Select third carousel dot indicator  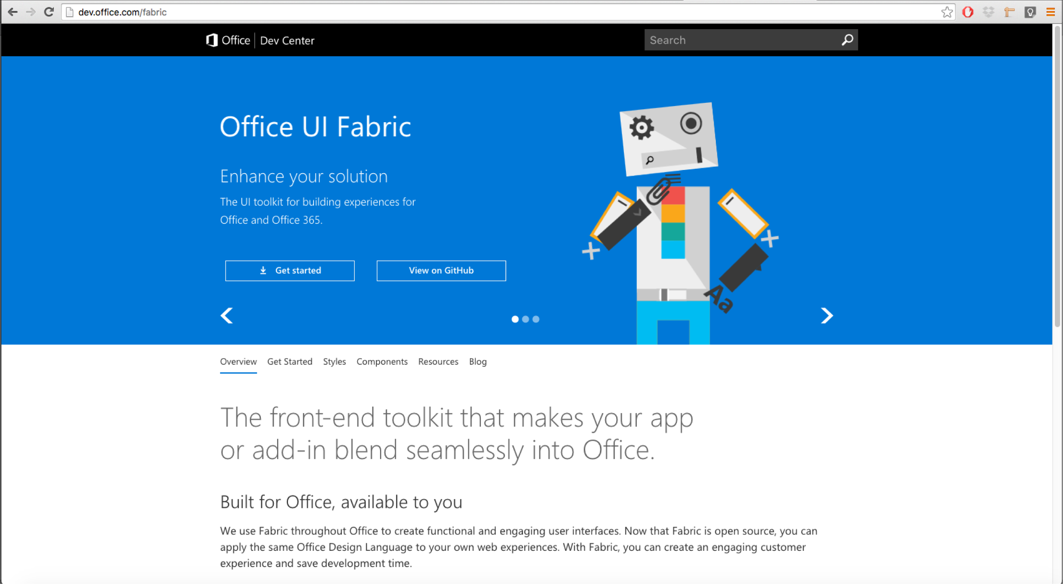[x=536, y=319]
